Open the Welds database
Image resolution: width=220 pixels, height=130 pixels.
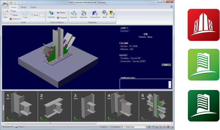tap(112, 15)
